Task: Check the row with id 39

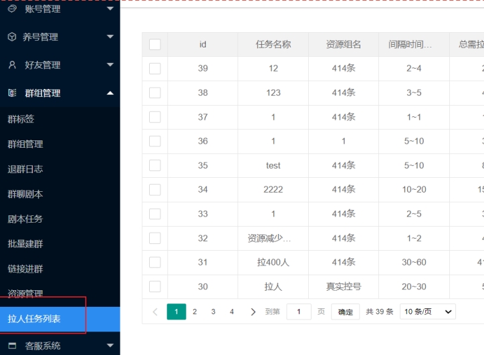Action: tap(154, 69)
